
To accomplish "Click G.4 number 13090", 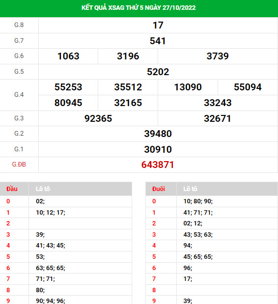I will pos(188,87).
